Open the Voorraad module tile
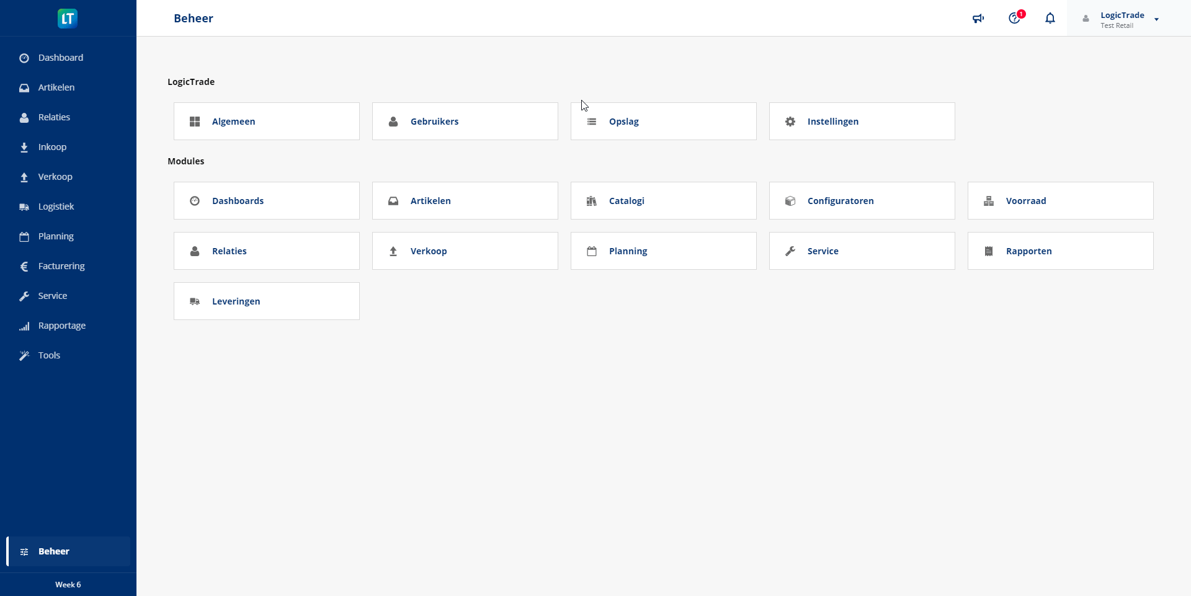 [1060, 201]
